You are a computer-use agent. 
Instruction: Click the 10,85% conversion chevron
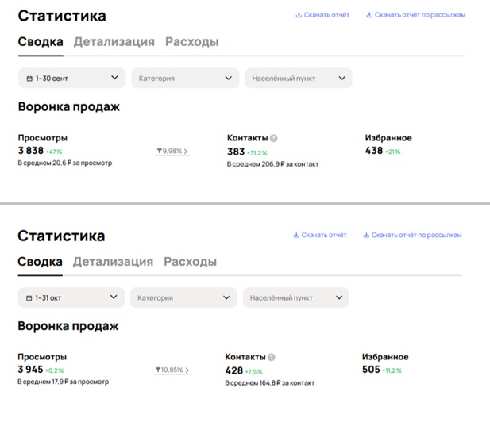[x=186, y=370]
